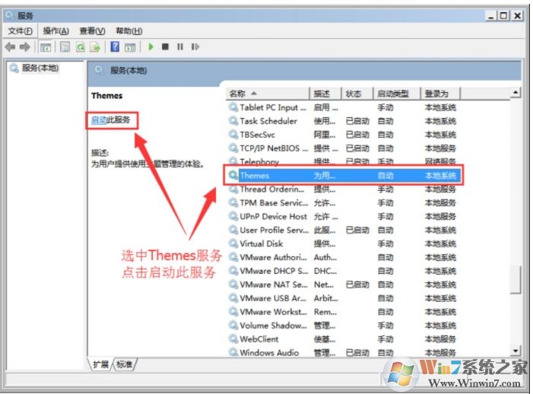Select the TBSecSvc service
The width and height of the screenshot is (533, 394).
(342, 135)
